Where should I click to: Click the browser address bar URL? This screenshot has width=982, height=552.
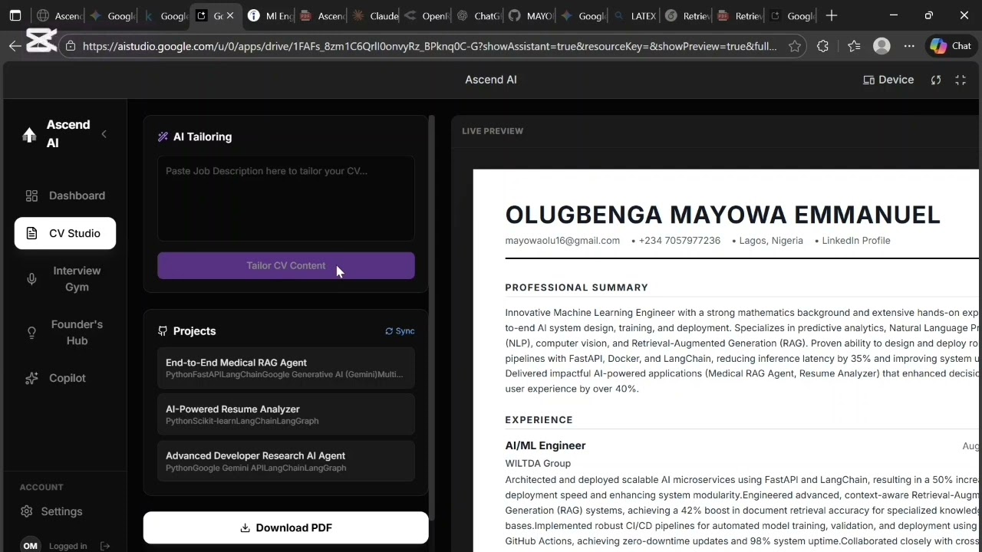tap(429, 46)
